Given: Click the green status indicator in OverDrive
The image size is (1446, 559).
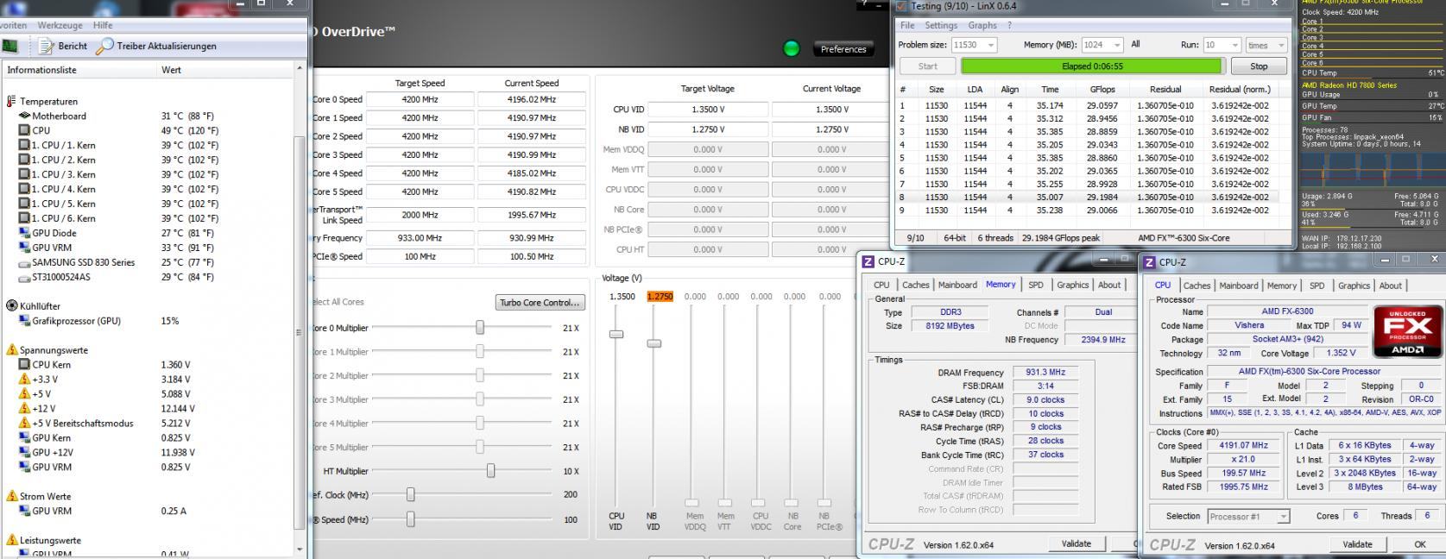Looking at the screenshot, I should click(x=791, y=48).
